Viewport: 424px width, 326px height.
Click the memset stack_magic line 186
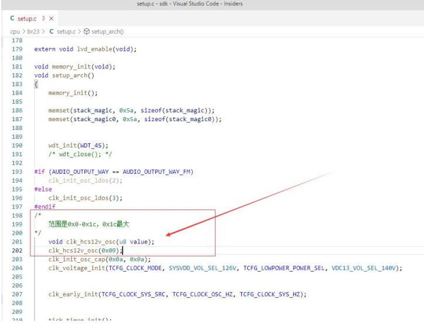[x=131, y=111]
